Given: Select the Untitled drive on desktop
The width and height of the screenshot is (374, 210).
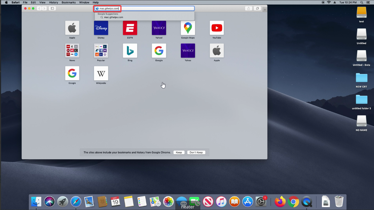Looking at the screenshot, I should click(x=361, y=34).
